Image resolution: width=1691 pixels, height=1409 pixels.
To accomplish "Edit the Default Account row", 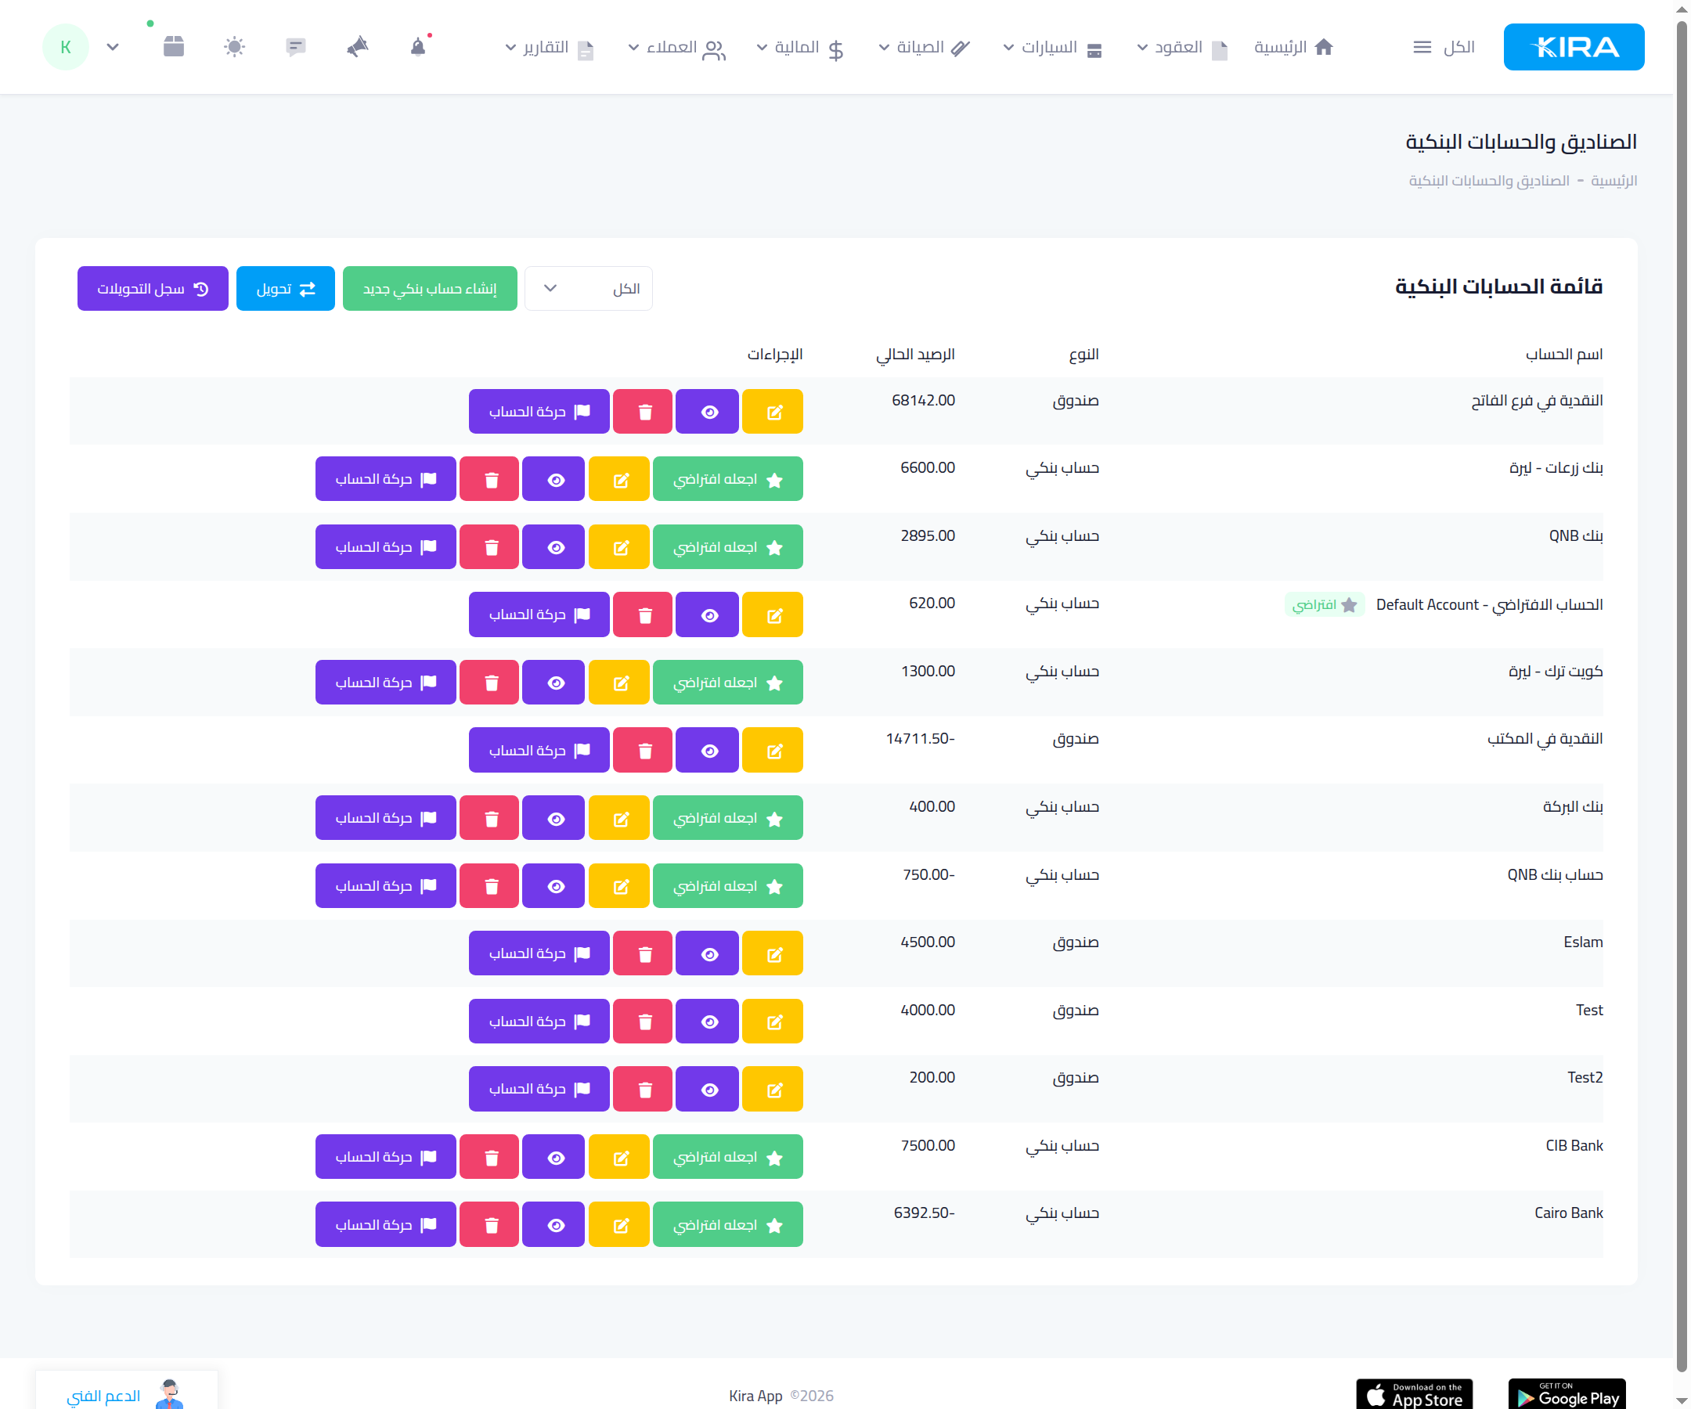I will tap(772, 614).
